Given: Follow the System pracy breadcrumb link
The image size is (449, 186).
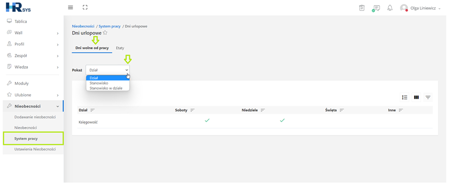Looking at the screenshot, I should (x=109, y=26).
